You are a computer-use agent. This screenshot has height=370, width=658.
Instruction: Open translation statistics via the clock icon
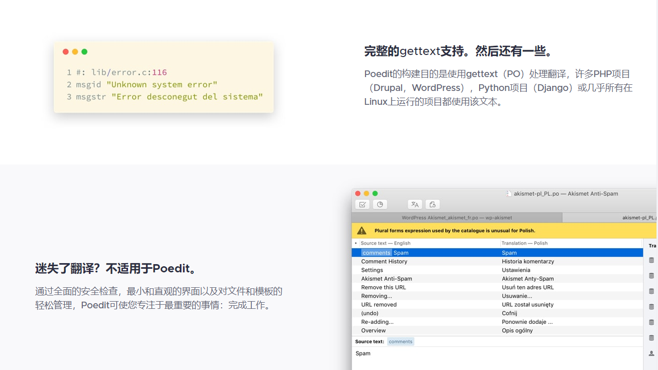point(380,204)
